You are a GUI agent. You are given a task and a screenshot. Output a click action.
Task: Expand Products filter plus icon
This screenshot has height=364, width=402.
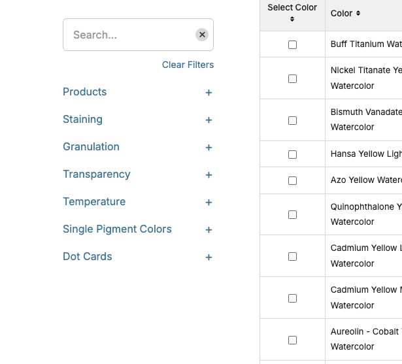tap(209, 93)
